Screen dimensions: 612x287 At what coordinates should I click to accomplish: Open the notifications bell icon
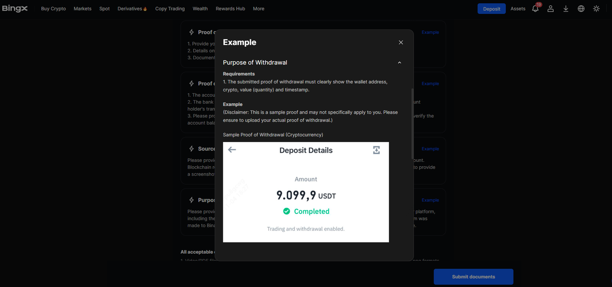535,9
